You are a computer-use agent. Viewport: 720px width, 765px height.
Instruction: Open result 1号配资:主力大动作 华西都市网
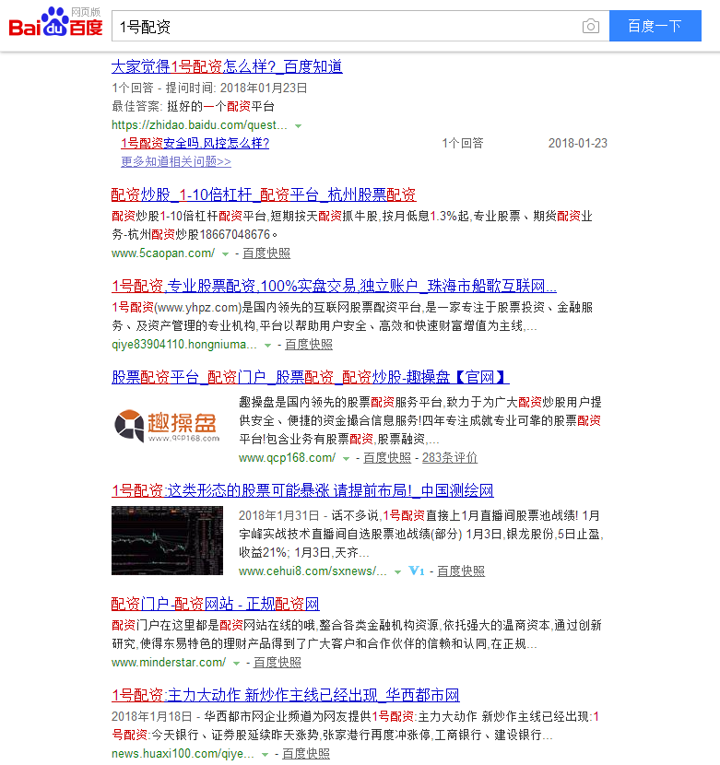(x=286, y=695)
